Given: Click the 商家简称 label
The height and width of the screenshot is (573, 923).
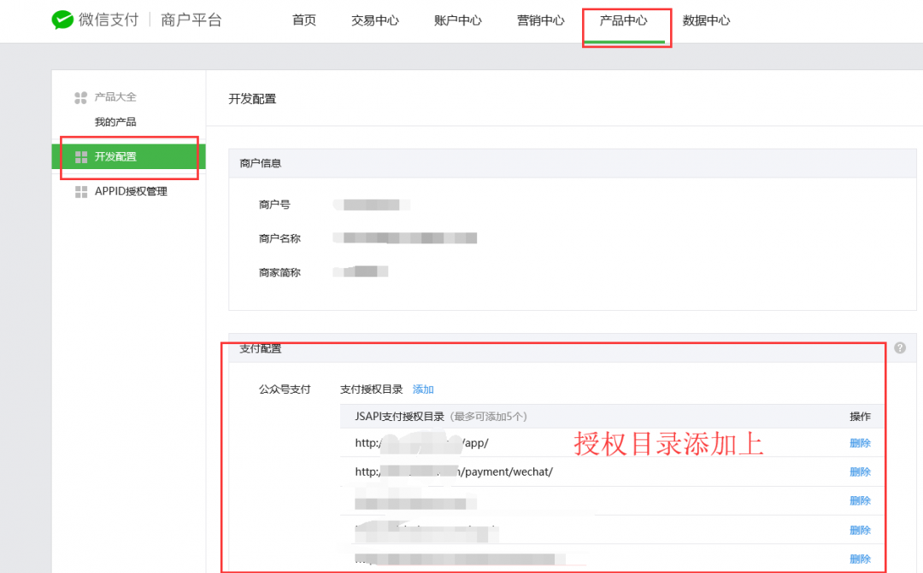Looking at the screenshot, I should click(x=279, y=273).
